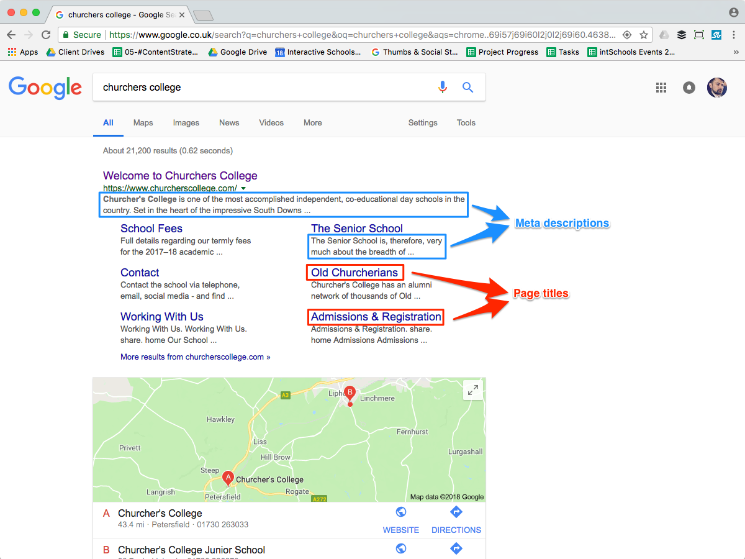This screenshot has height=559, width=745.
Task: Open the Old Churcherians sitelink
Action: 354,273
